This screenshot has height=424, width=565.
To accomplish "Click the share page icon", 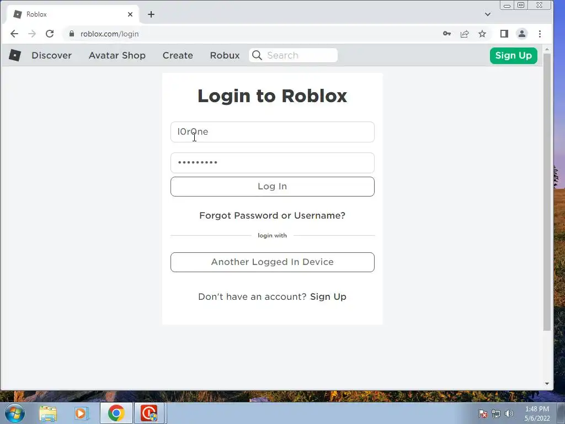I will [465, 34].
